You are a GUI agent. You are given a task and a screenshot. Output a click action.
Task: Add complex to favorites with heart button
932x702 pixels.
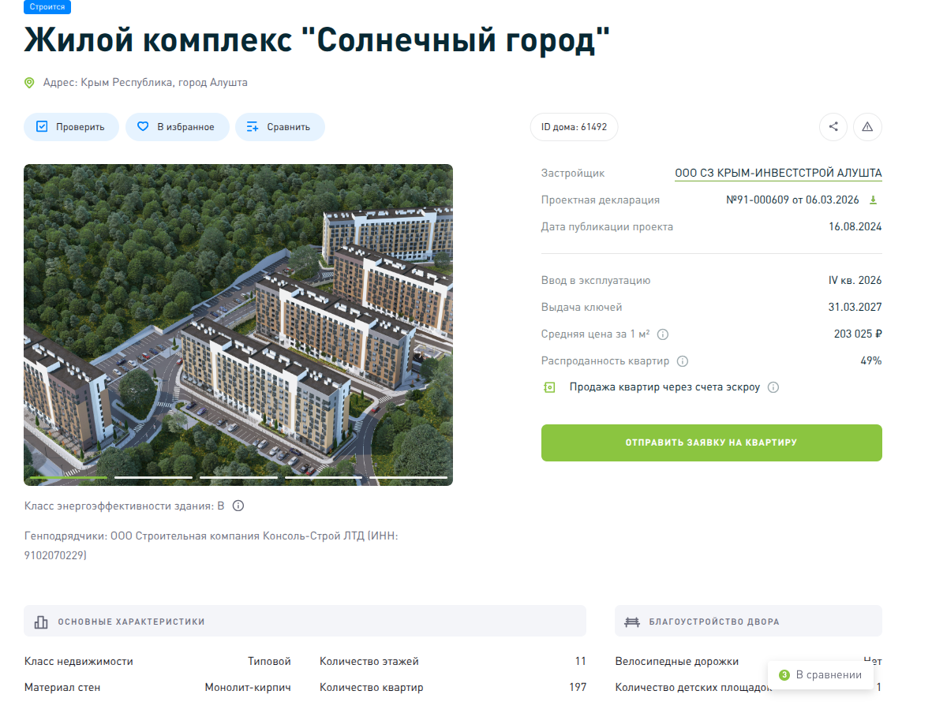pyautogui.click(x=177, y=127)
